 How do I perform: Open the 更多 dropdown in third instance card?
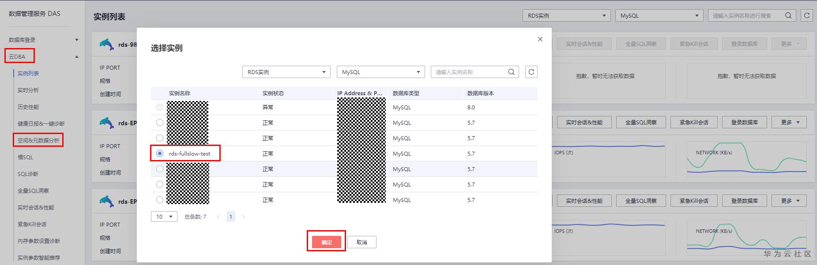789,201
